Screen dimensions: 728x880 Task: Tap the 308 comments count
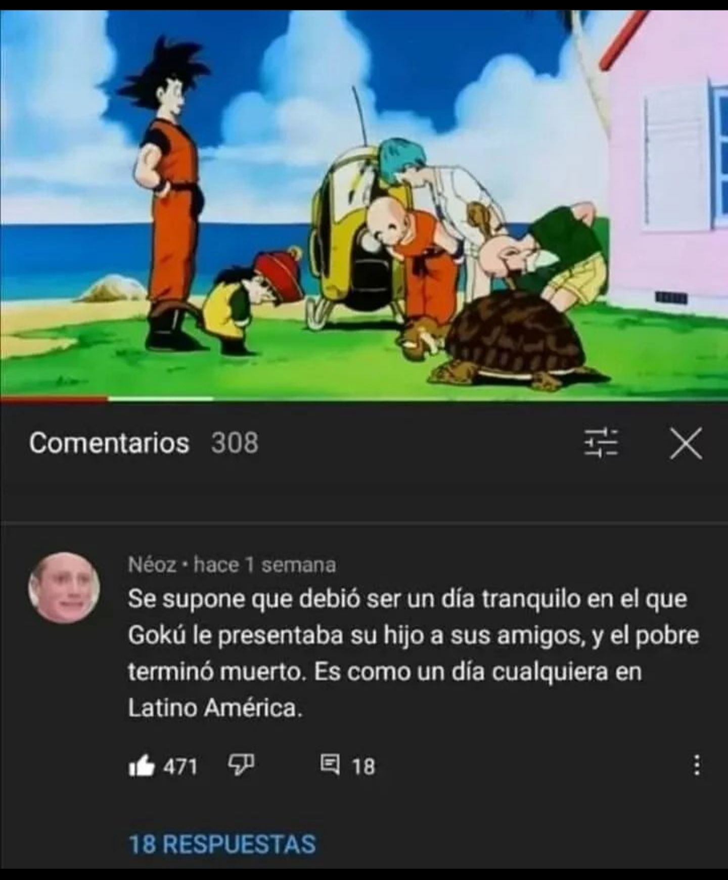[x=235, y=443]
